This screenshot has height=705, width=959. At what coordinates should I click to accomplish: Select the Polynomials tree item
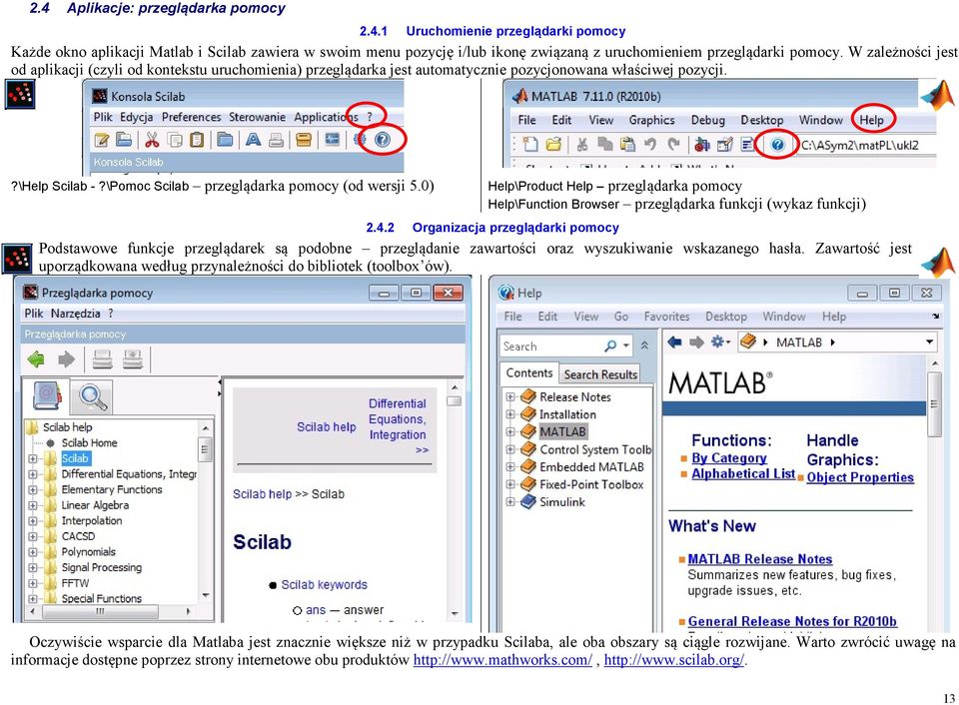tap(88, 551)
